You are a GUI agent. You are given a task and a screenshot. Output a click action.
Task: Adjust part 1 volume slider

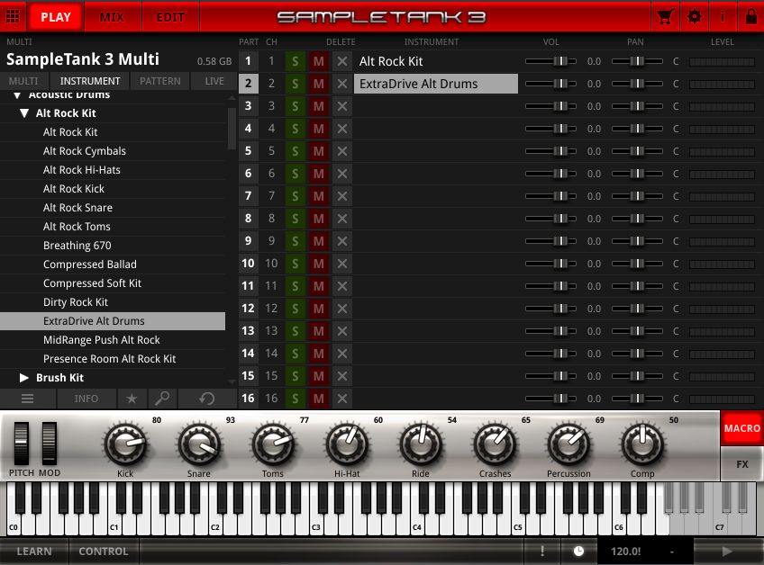[550, 61]
